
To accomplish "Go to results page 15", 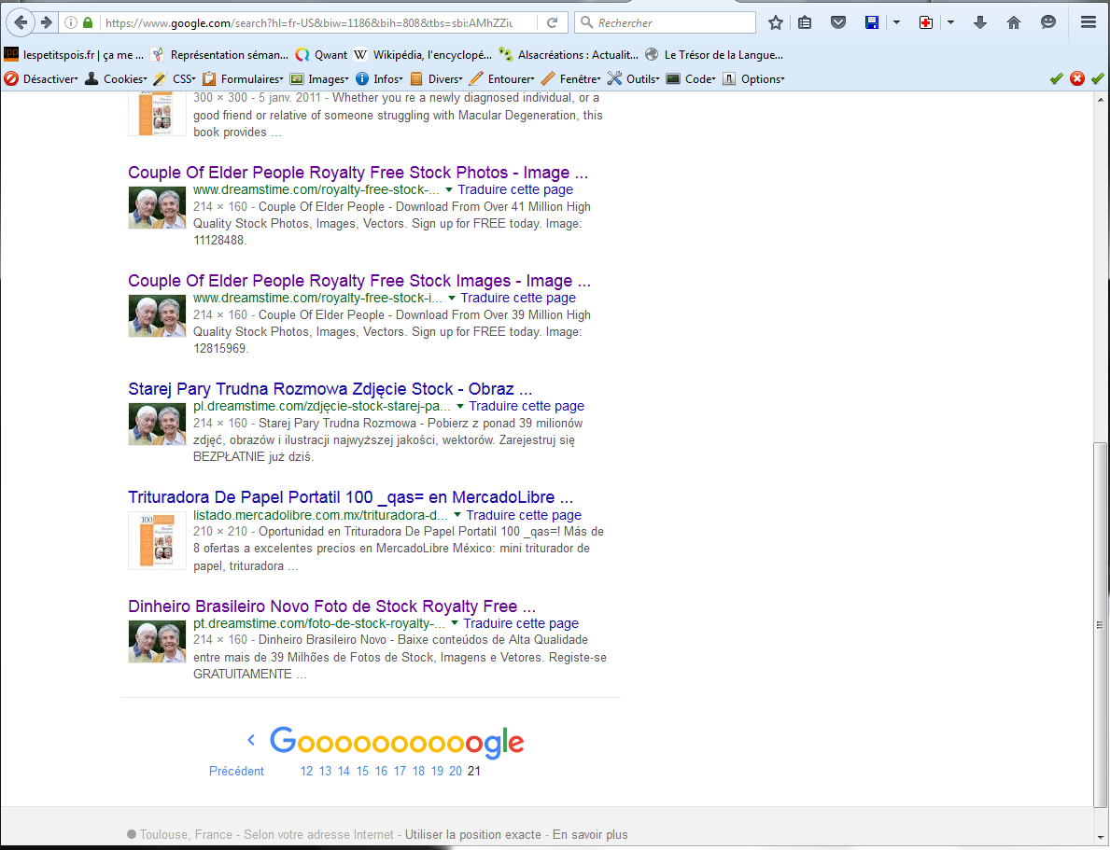I will click(362, 771).
